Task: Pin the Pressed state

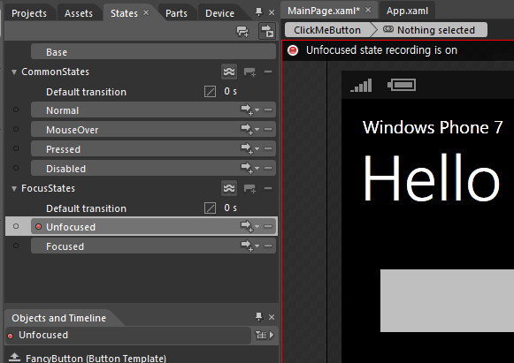Action: (x=16, y=148)
